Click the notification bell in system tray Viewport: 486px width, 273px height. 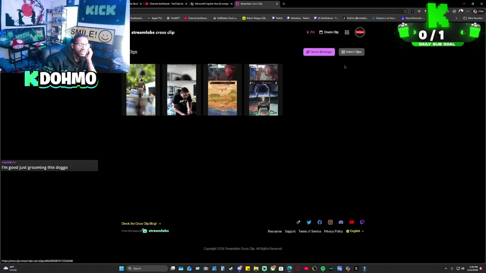pos(481,268)
